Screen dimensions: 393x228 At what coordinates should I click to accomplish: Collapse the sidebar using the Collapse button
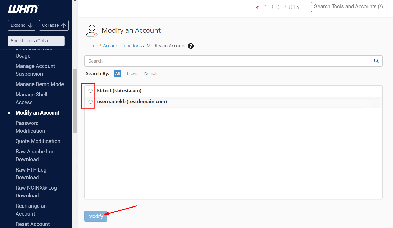point(54,25)
